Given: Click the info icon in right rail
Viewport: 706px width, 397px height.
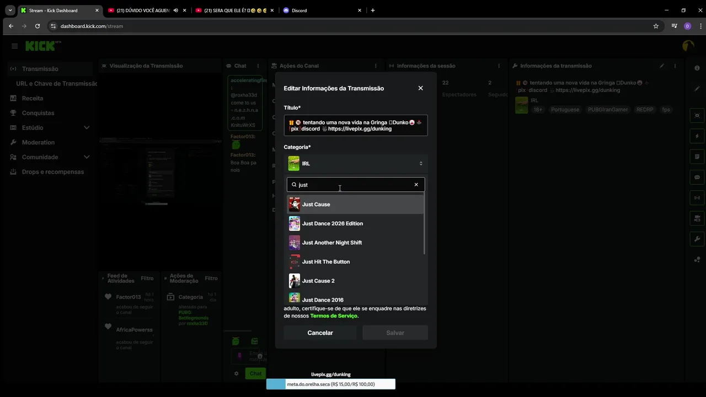Looking at the screenshot, I should (x=697, y=68).
